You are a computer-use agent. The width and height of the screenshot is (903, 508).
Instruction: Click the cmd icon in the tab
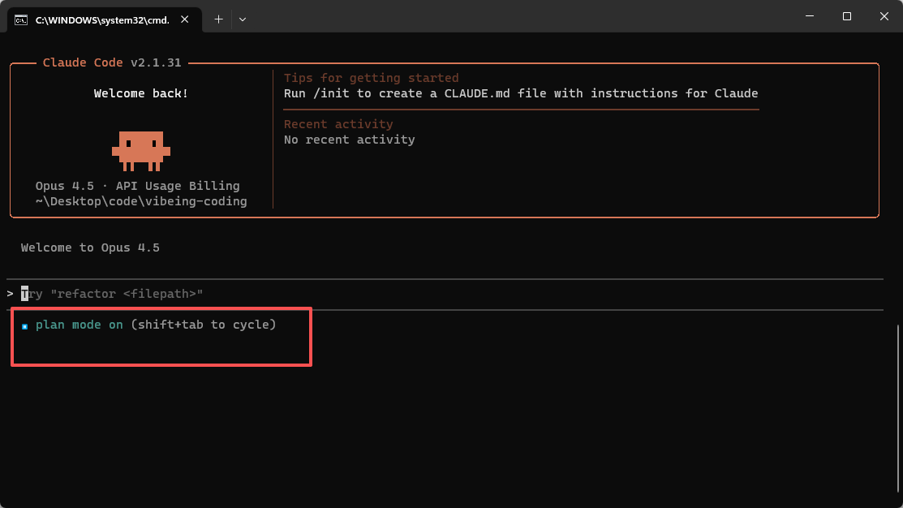(21, 20)
